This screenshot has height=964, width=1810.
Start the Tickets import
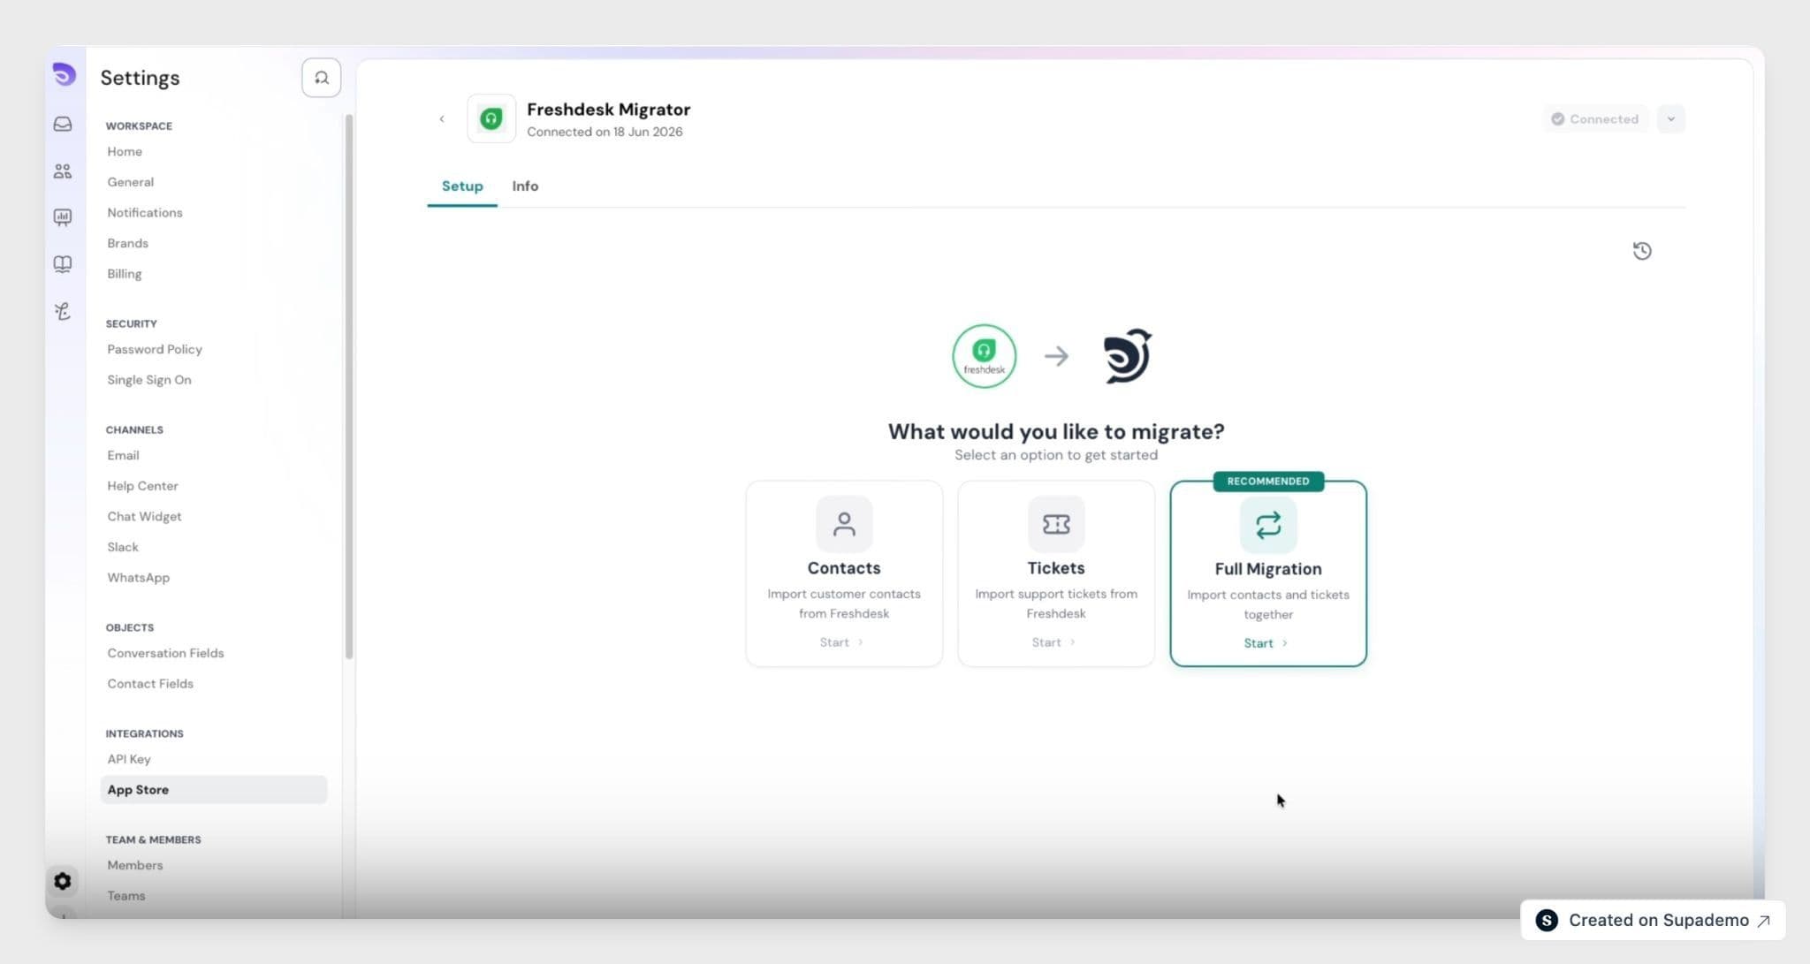tap(1053, 642)
